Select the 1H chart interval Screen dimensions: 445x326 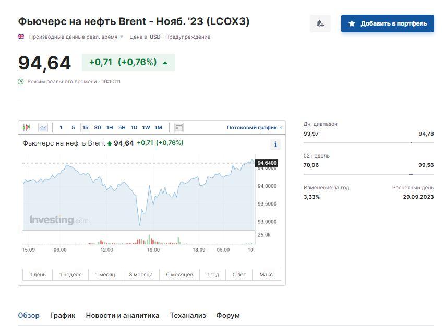pos(110,127)
